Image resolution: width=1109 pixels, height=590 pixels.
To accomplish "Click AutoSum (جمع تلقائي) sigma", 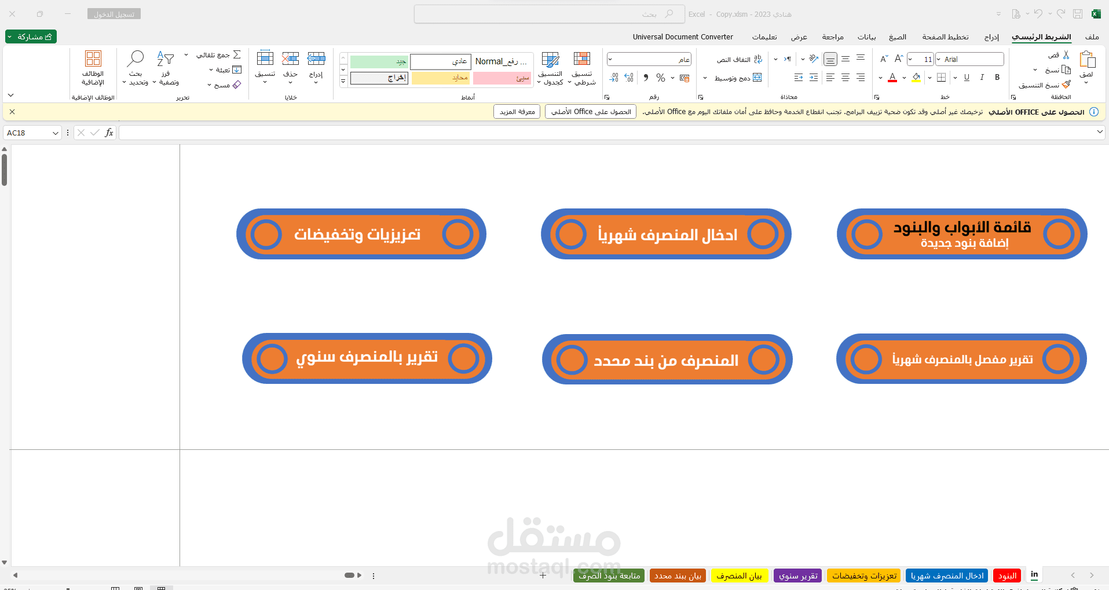I will coord(237,55).
